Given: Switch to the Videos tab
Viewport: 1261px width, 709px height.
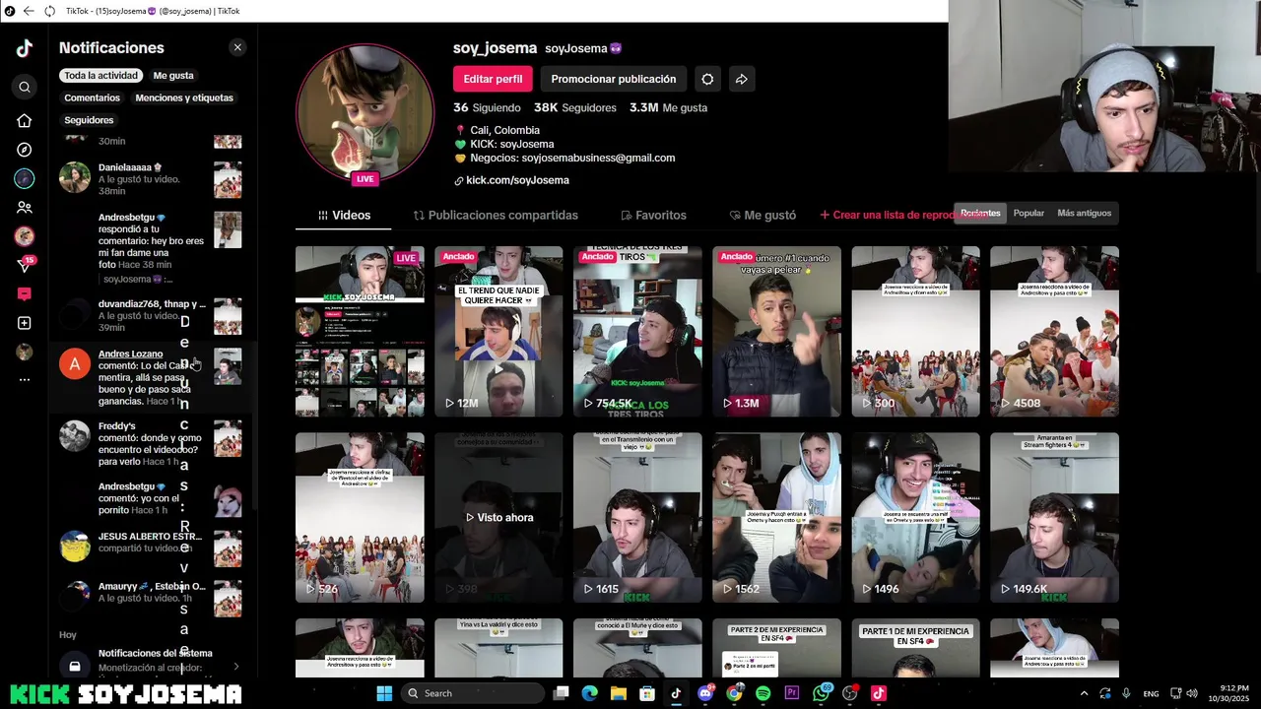Looking at the screenshot, I should pos(344,215).
